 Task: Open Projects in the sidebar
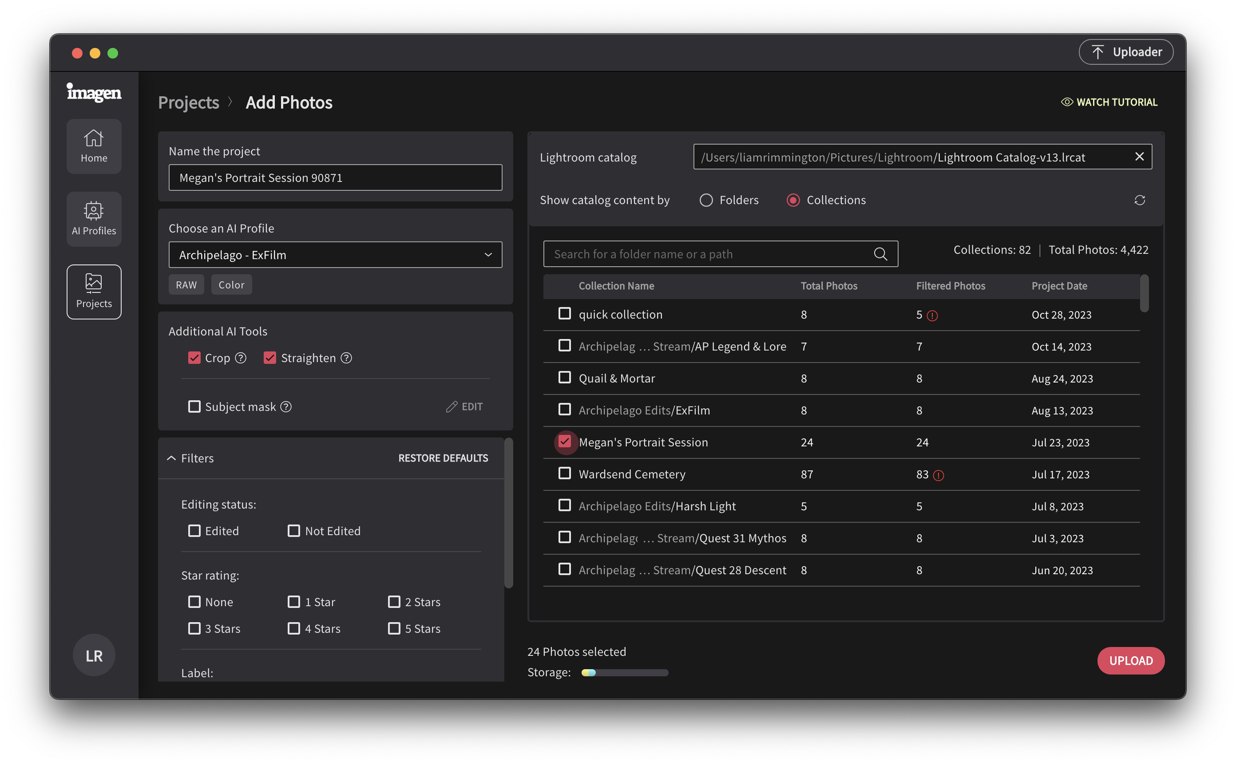click(93, 292)
